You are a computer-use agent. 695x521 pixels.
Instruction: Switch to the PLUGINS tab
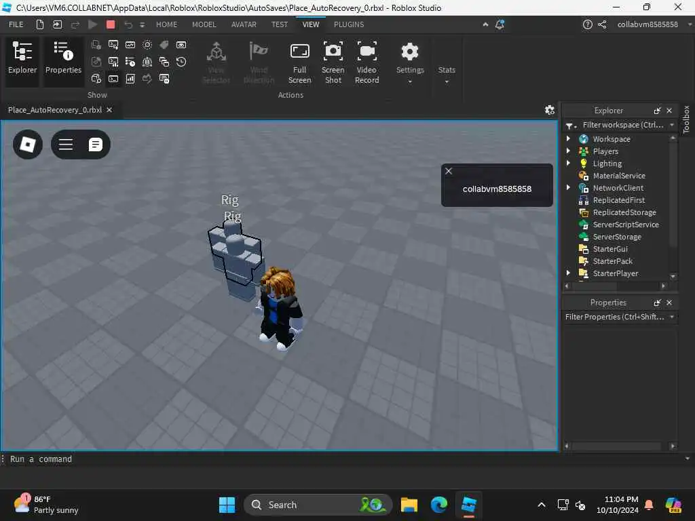click(349, 24)
